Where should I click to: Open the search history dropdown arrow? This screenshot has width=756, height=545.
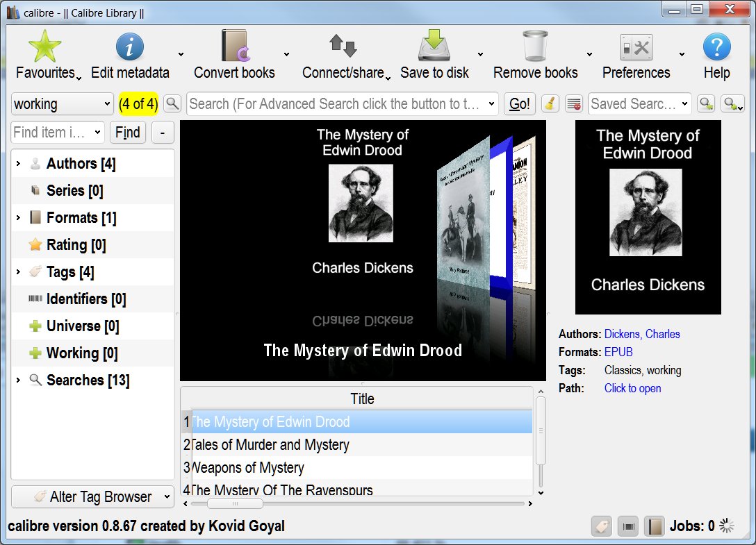(491, 103)
